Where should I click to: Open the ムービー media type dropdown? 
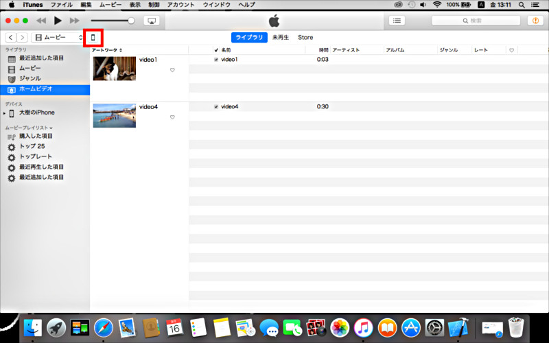click(58, 37)
